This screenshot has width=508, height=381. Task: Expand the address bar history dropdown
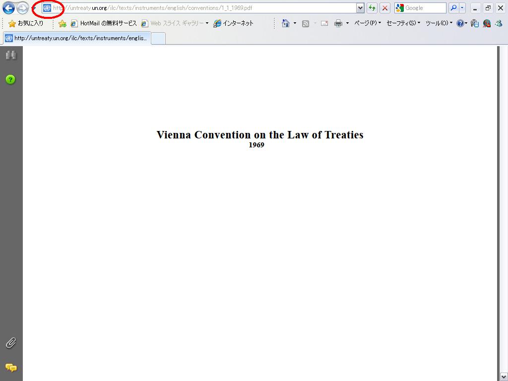click(x=360, y=8)
